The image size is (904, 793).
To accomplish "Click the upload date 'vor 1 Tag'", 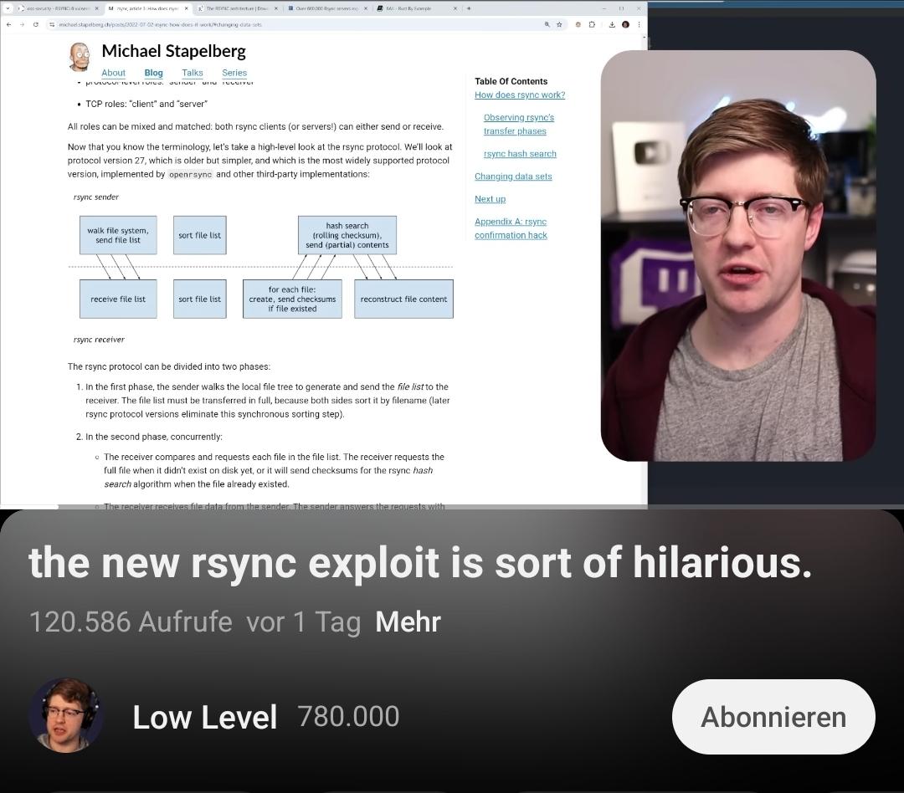I will (x=303, y=622).
